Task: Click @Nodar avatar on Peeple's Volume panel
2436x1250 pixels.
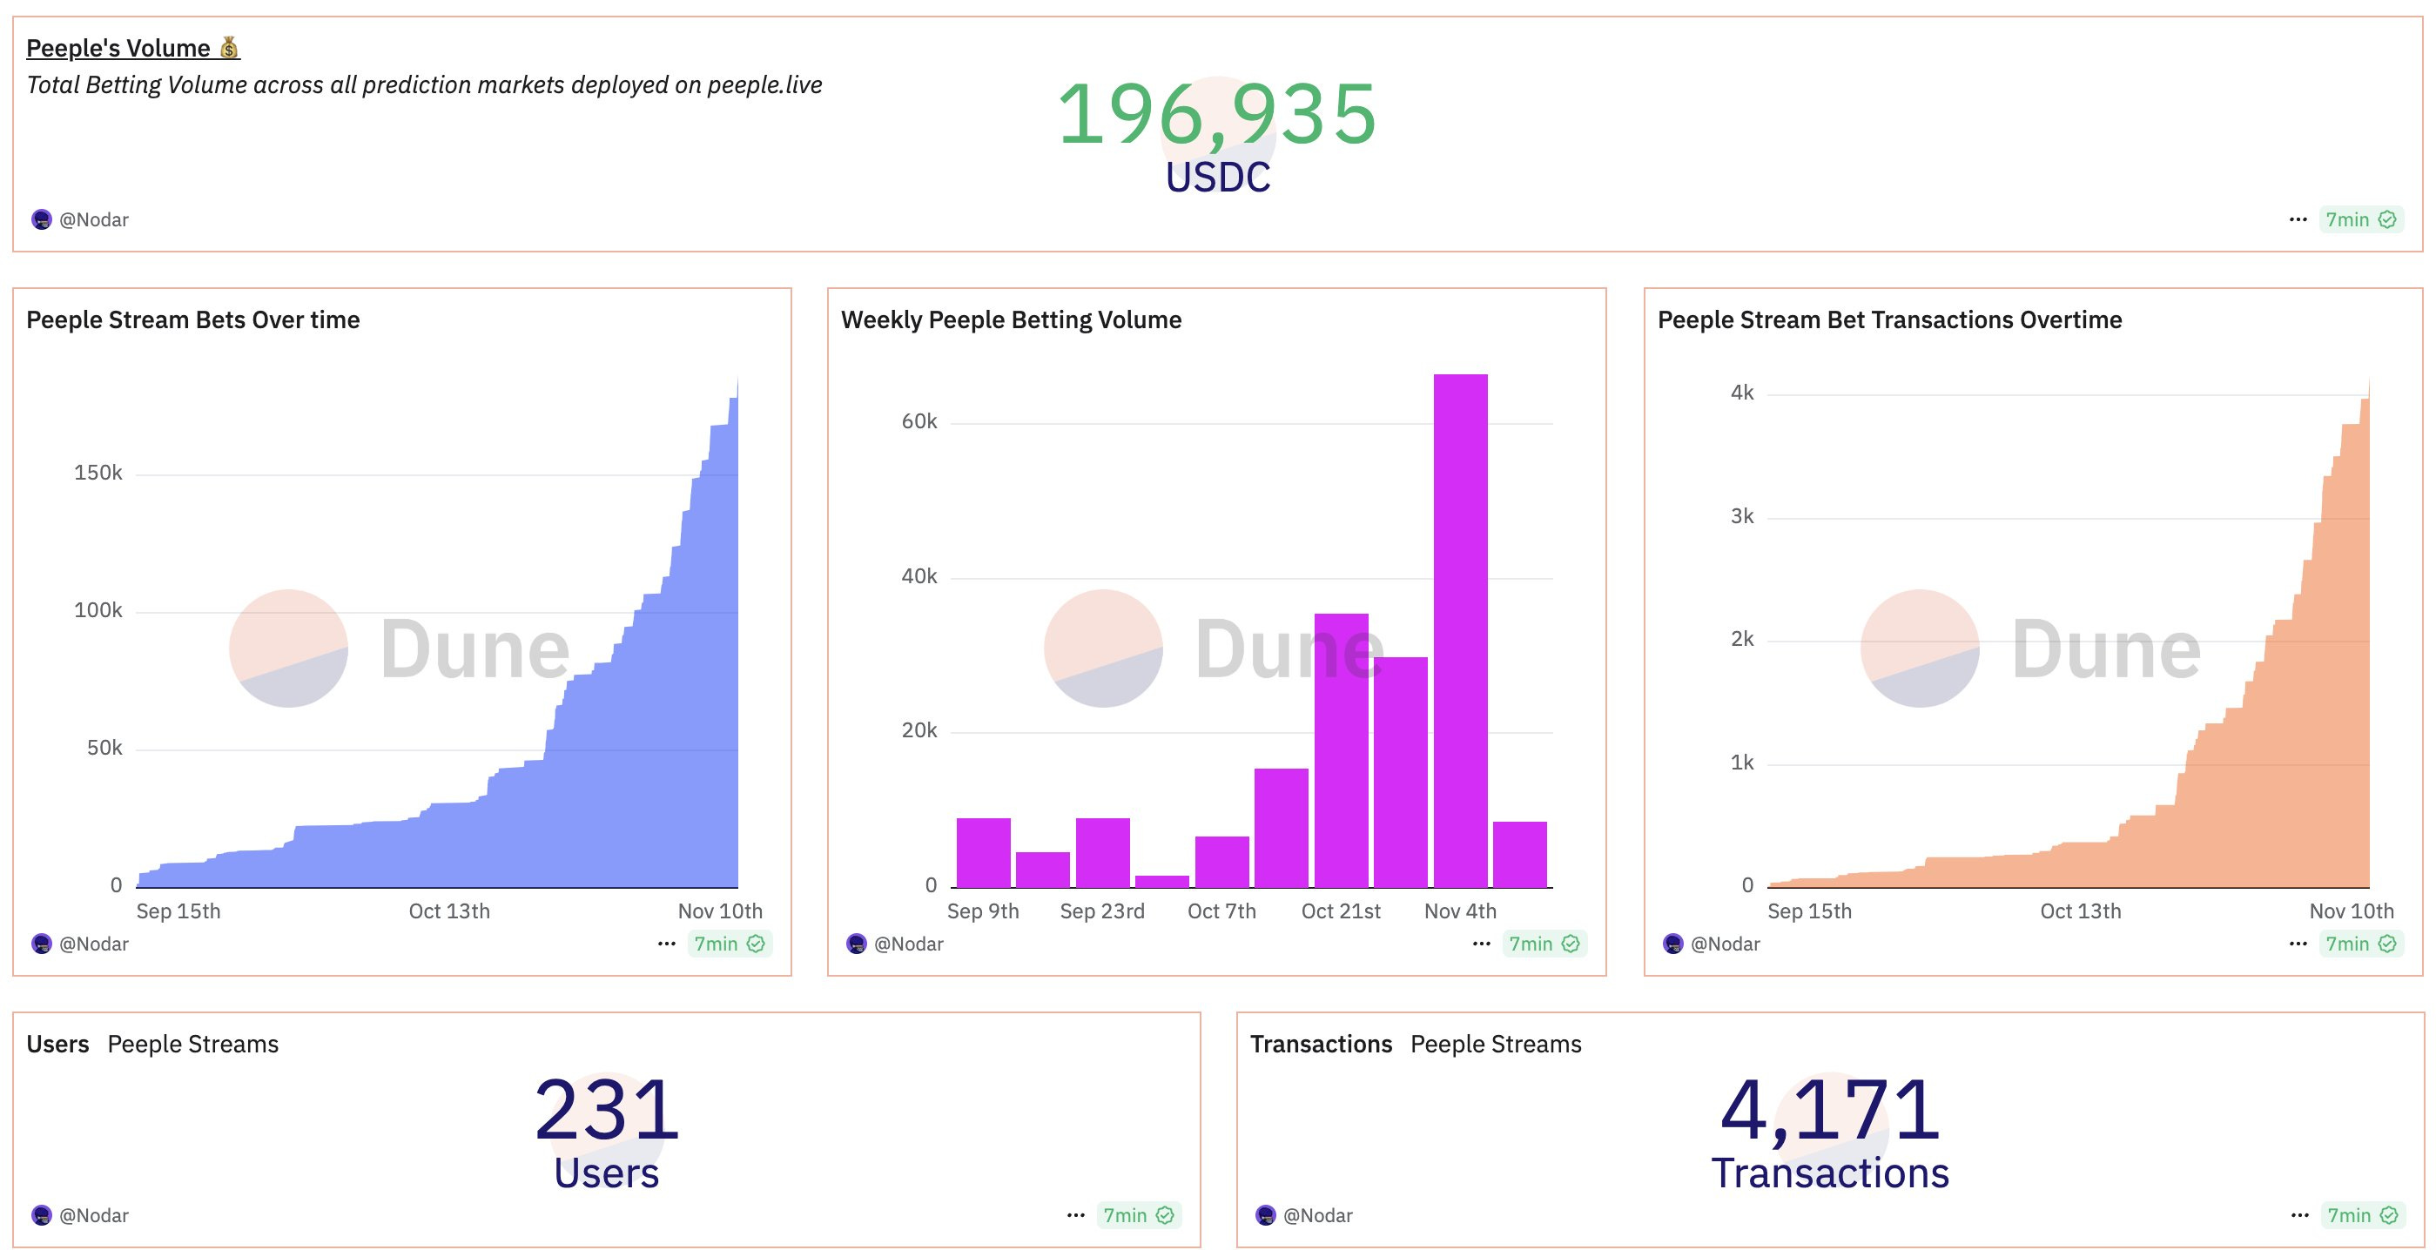Action: 42,219
